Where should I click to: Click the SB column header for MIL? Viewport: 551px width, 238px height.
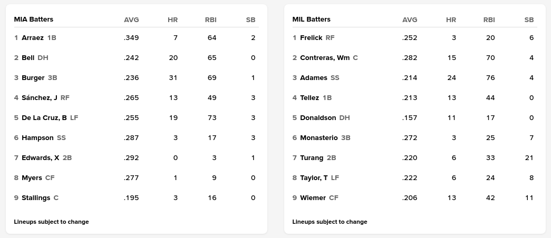click(x=529, y=20)
